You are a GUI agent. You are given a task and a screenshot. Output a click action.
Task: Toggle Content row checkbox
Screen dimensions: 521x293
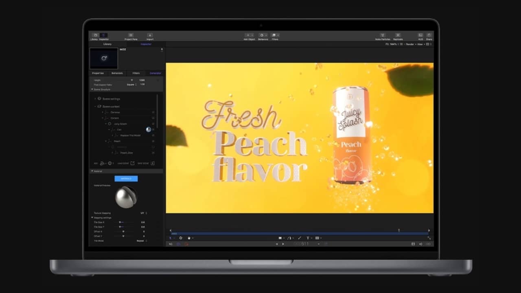click(153, 118)
